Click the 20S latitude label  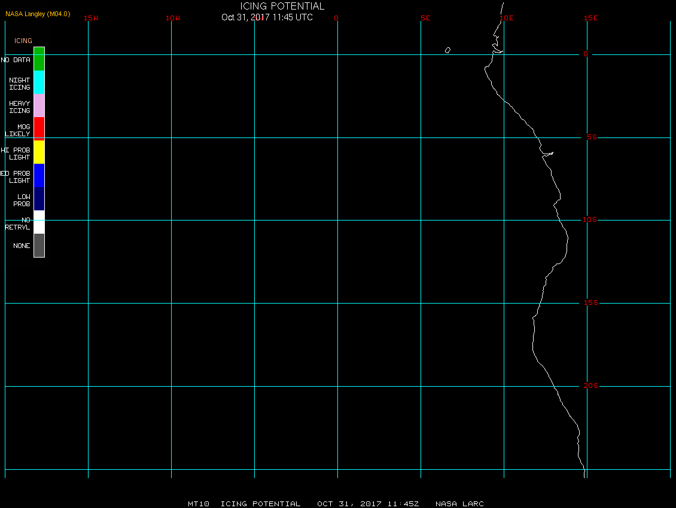(x=590, y=385)
